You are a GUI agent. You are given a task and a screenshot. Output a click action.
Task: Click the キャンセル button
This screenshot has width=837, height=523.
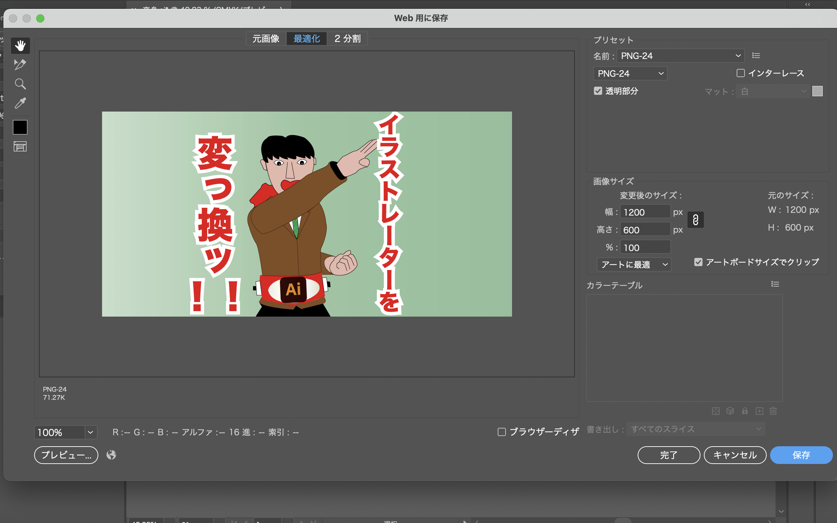pyautogui.click(x=735, y=455)
